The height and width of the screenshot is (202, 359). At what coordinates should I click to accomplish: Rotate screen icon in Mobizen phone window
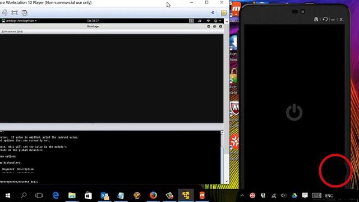(x=325, y=19)
